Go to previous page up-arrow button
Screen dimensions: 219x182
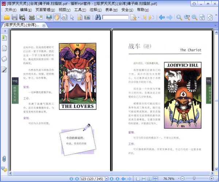(x=77, y=179)
